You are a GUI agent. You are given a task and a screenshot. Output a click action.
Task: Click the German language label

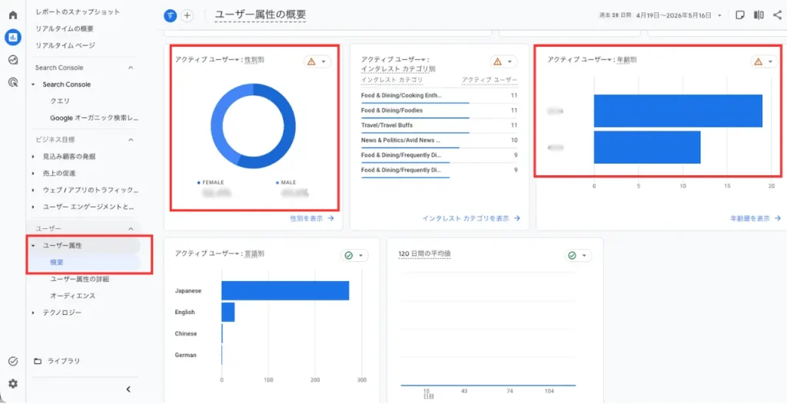[x=185, y=355]
